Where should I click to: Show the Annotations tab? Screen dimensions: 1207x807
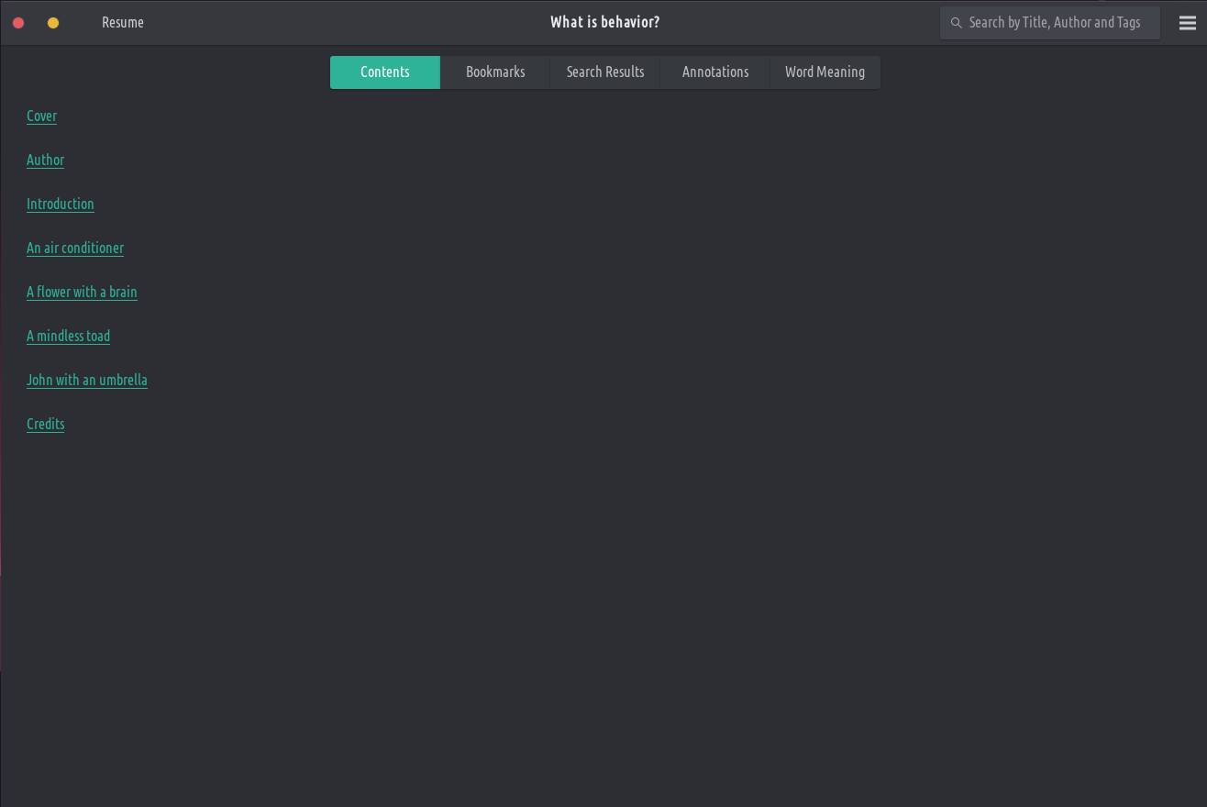tap(715, 72)
